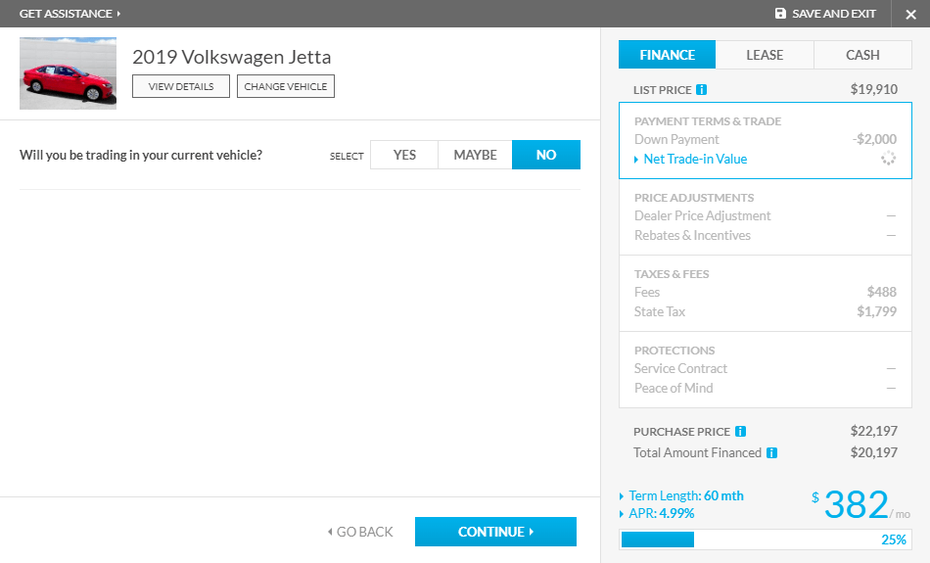
Task: Click the Fees label
Action: (x=646, y=292)
